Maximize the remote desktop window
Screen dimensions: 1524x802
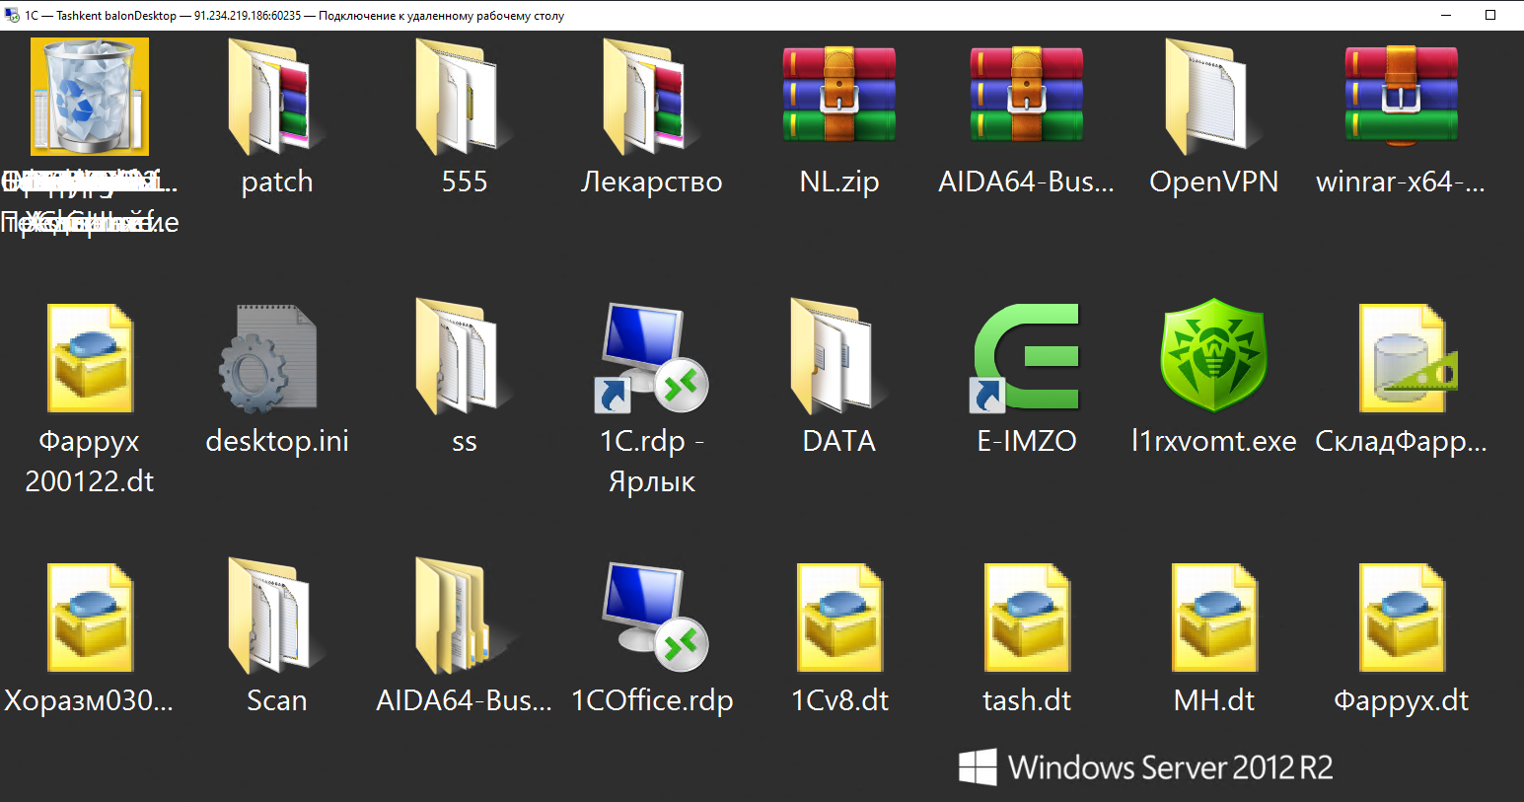1490,15
